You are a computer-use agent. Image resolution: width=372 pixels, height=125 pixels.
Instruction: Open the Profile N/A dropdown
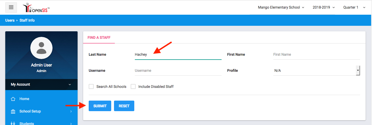tap(316, 71)
